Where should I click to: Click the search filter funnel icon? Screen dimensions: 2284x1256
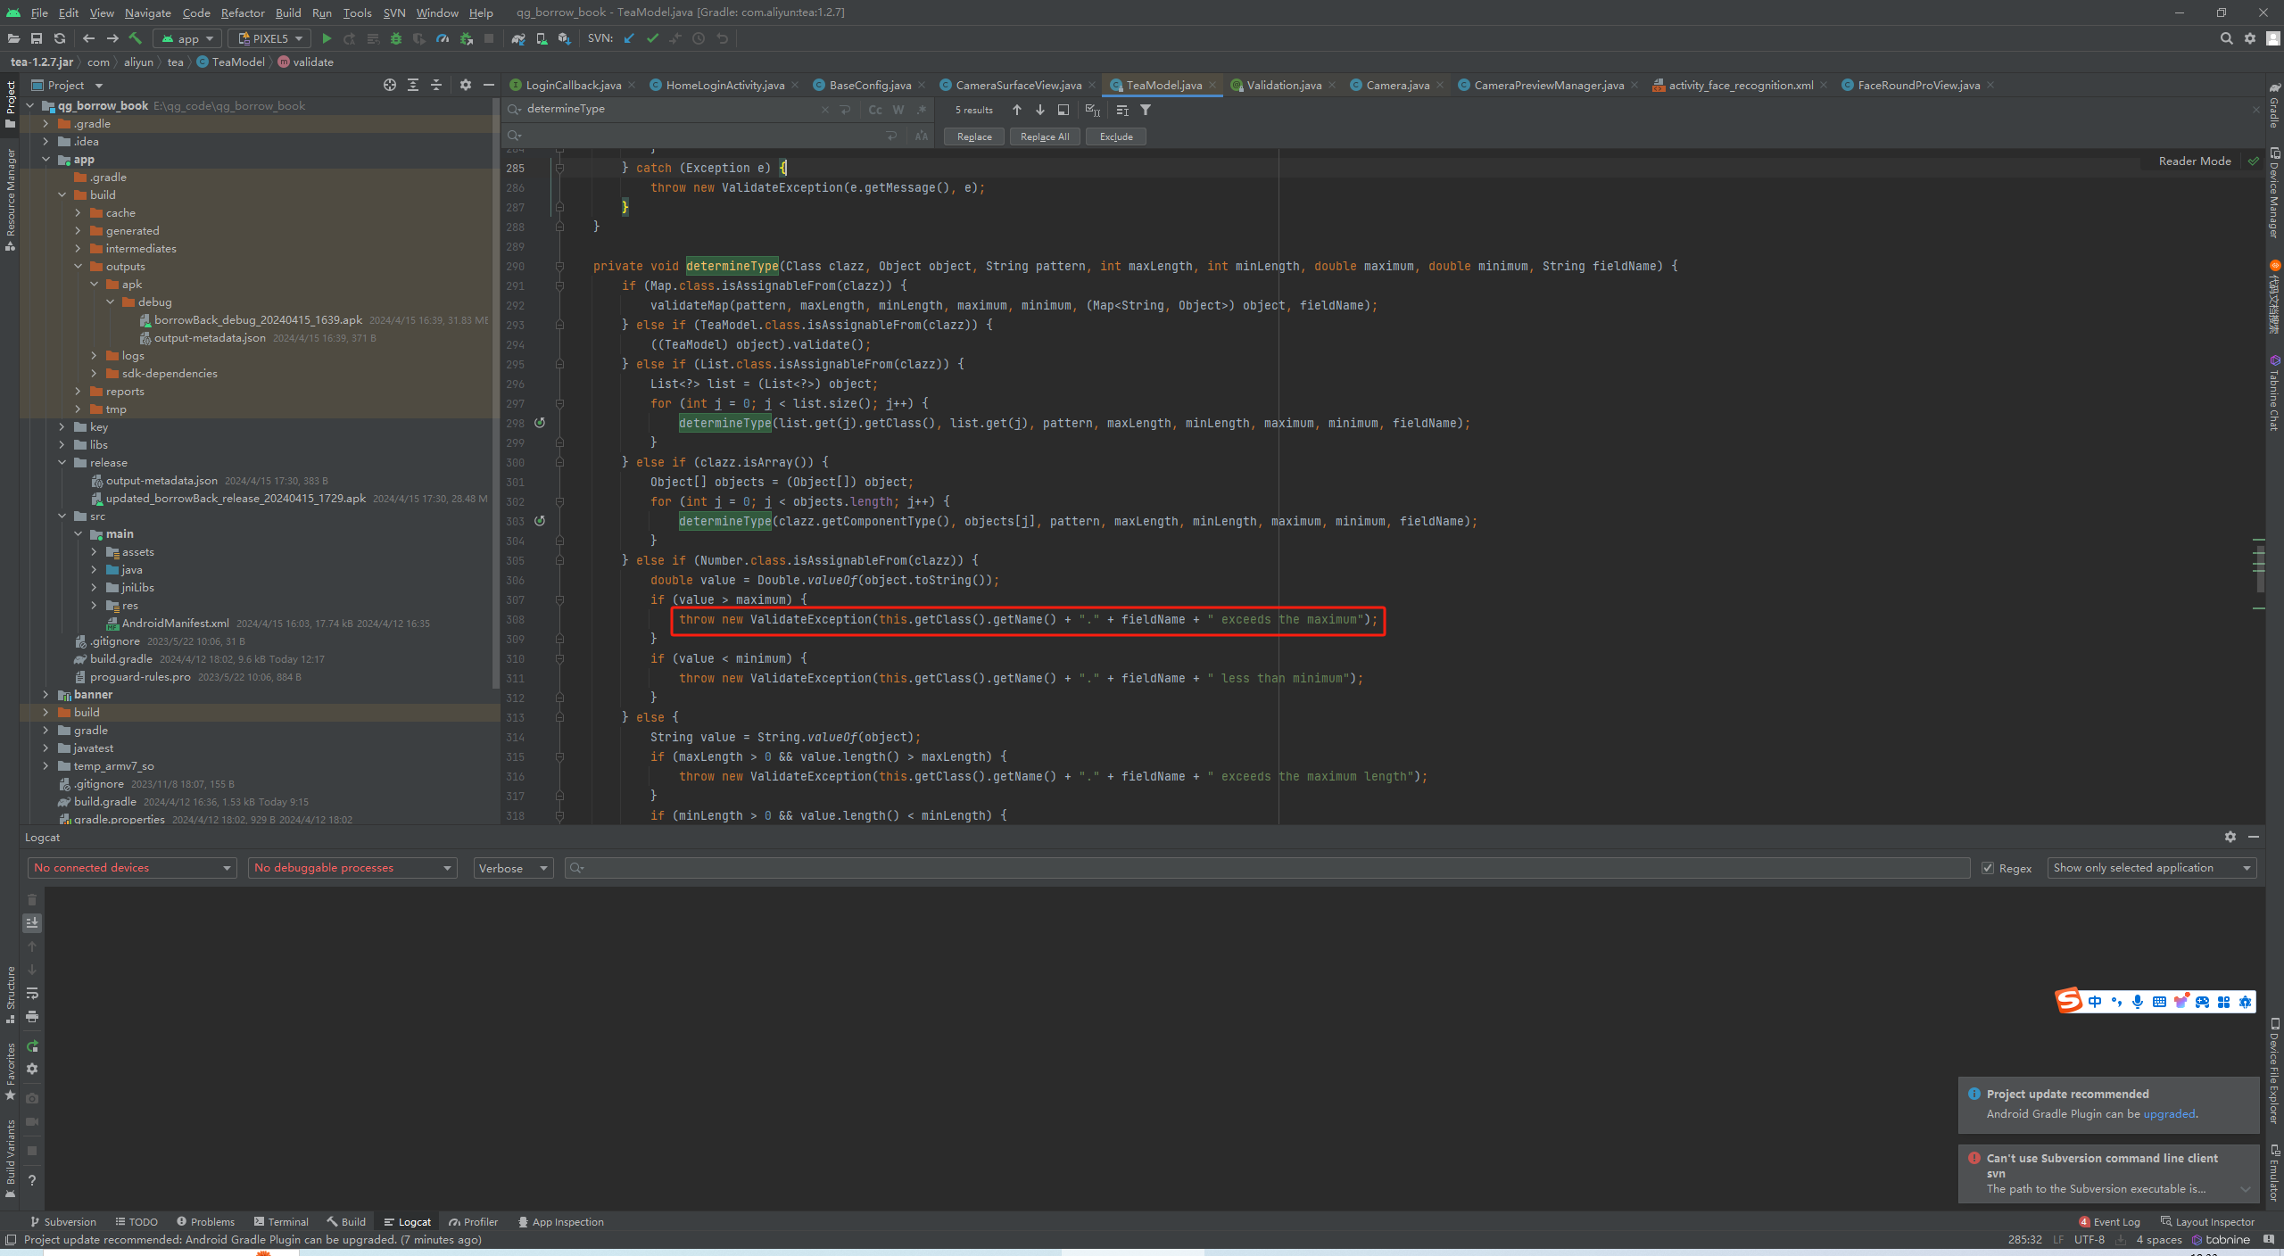(1146, 110)
